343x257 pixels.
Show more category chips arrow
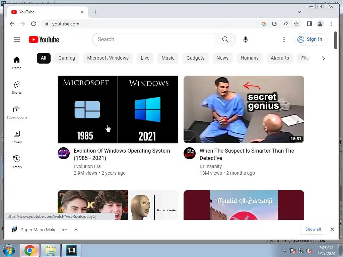323,58
